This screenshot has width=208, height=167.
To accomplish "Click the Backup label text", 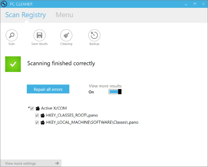I will point(94,44).
